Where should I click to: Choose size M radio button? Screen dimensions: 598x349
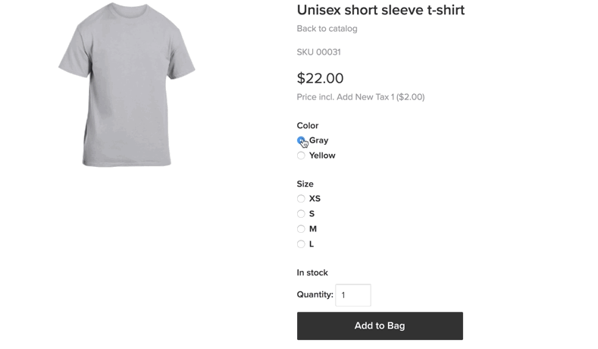tap(301, 229)
